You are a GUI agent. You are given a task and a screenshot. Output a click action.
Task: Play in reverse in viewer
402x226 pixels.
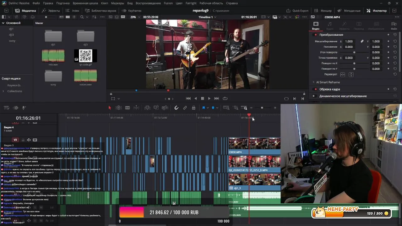(195, 99)
